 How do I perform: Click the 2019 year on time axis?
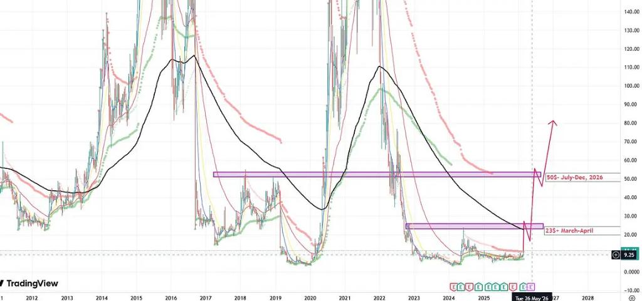click(275, 298)
